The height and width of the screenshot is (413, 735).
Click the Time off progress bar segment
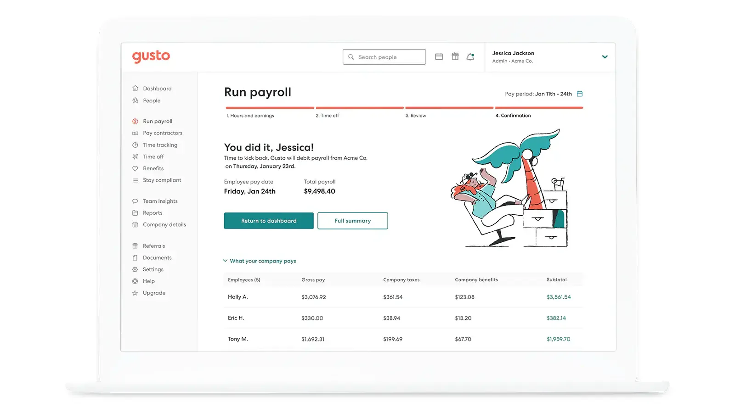[360, 108]
